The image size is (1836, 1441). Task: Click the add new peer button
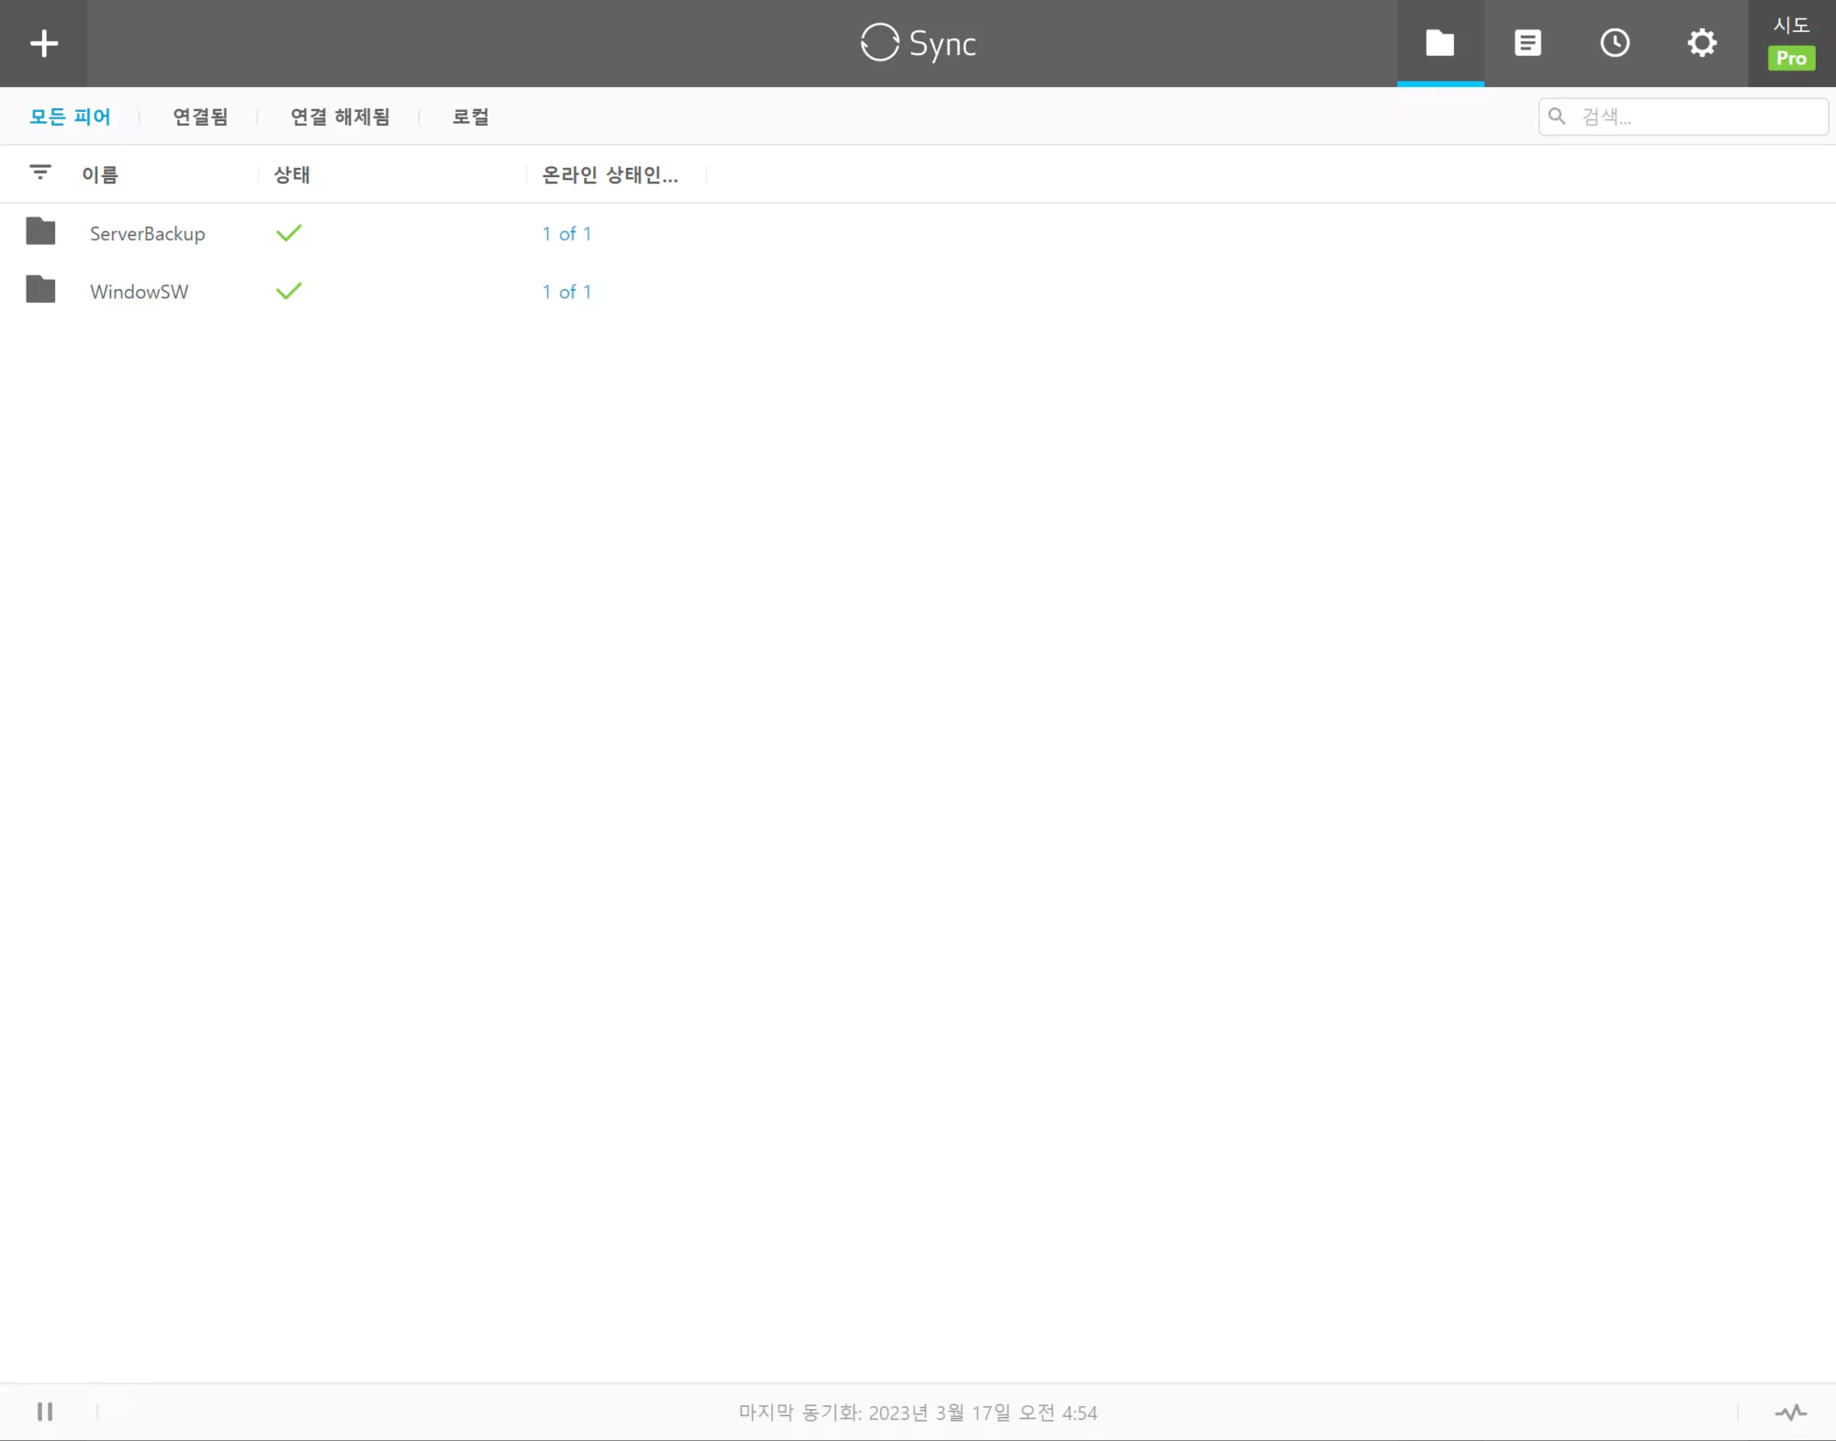tap(43, 43)
